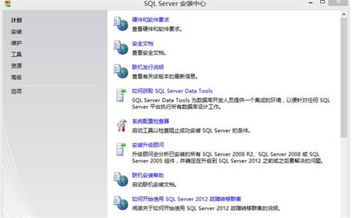Click the description starting 升级顾问会分析已安装的所有
The image size is (352, 218).
(x=228, y=158)
